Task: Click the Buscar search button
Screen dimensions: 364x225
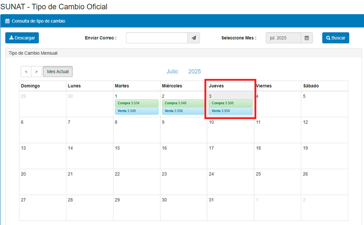Action: [x=336, y=38]
